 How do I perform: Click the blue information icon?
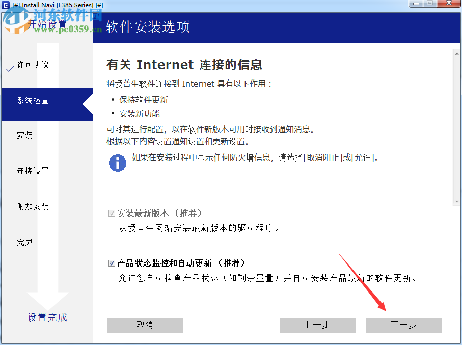coord(118,163)
